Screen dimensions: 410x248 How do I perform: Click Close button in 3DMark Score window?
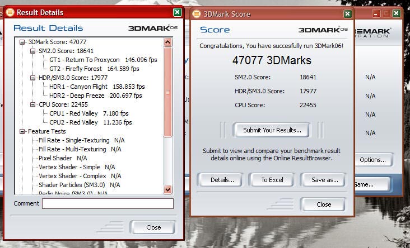tap(324, 204)
